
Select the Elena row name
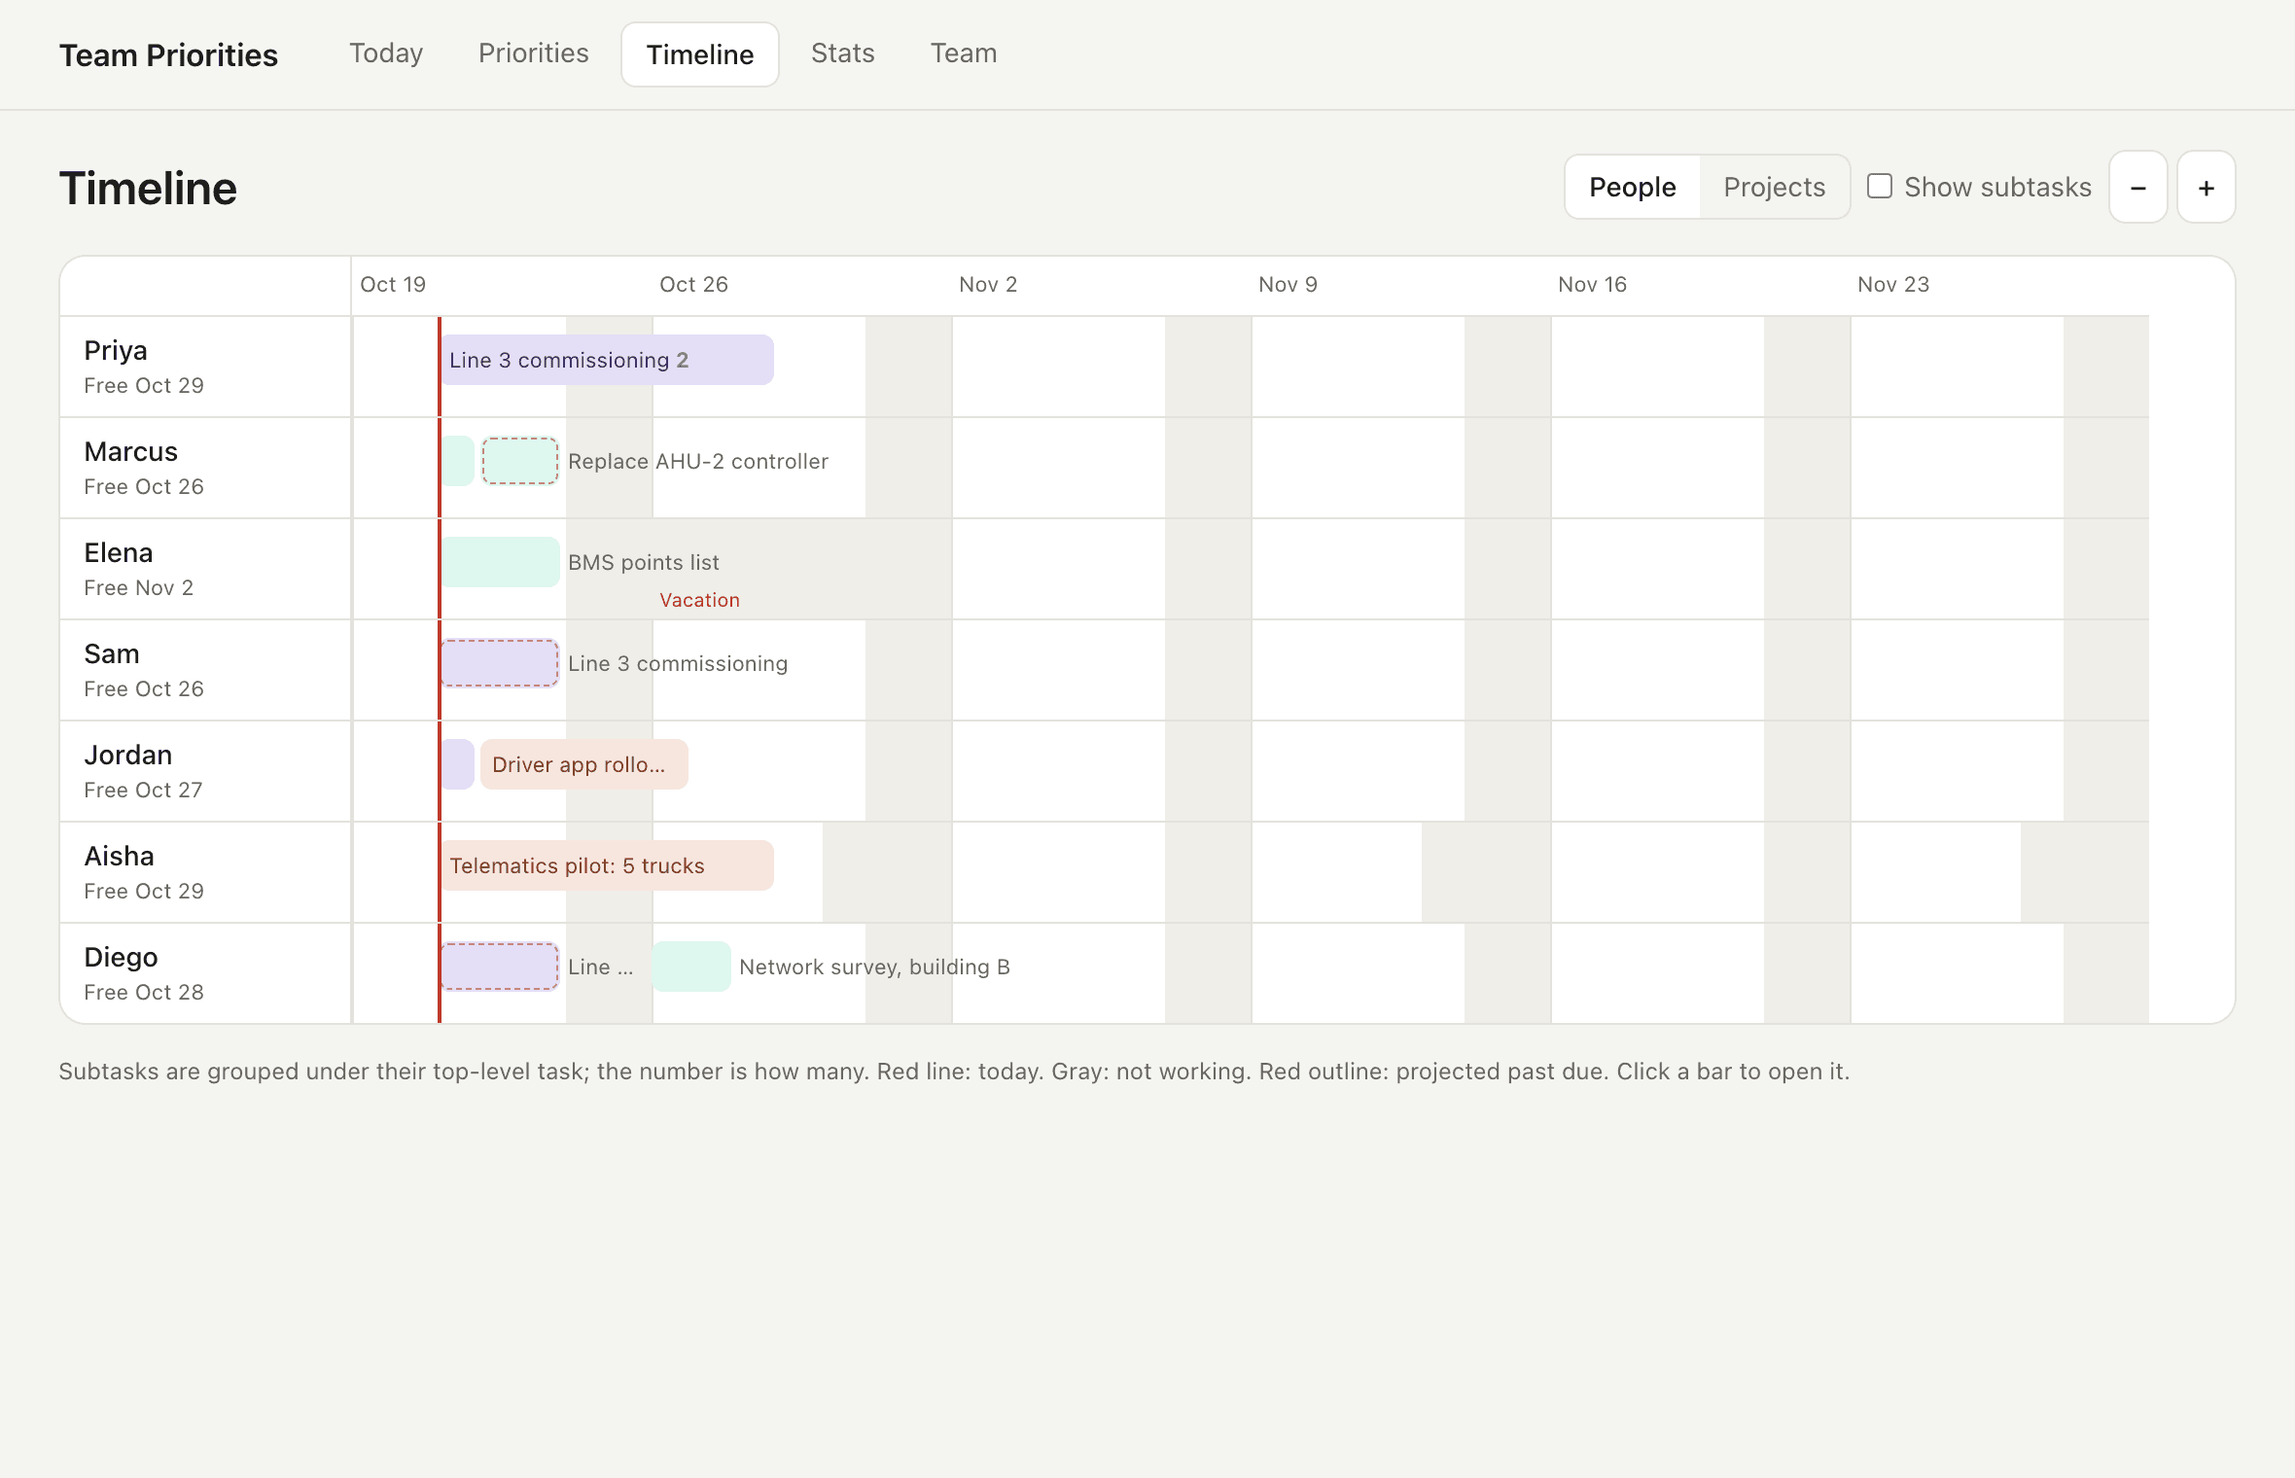(119, 552)
